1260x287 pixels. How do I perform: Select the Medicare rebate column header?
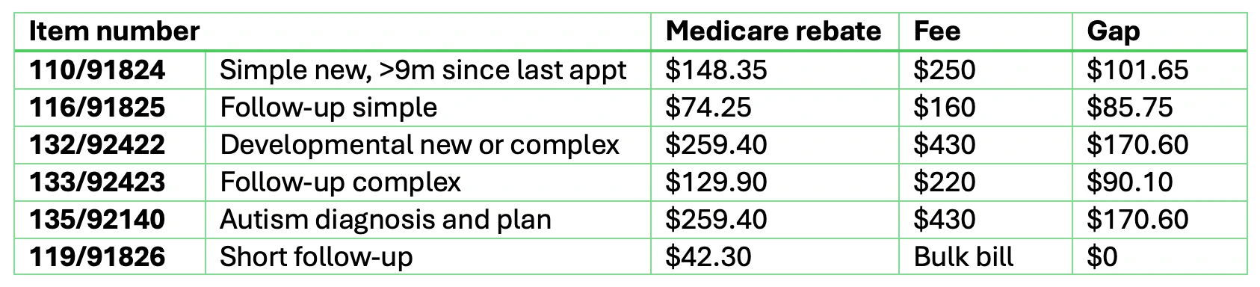click(773, 31)
